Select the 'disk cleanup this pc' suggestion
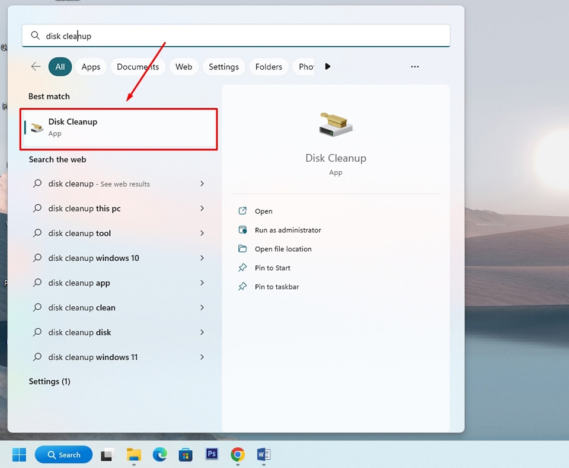569x468 pixels. tap(119, 209)
